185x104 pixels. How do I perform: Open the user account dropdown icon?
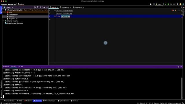(151, 4)
